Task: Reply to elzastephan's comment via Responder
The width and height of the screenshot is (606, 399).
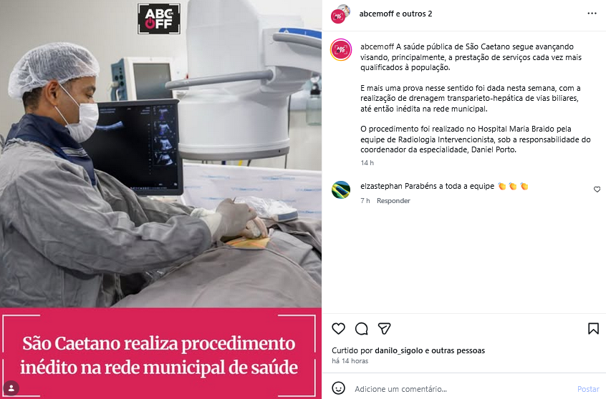Action: click(x=393, y=201)
